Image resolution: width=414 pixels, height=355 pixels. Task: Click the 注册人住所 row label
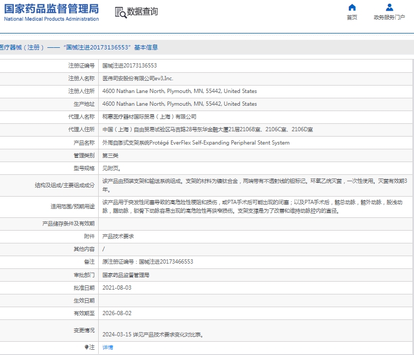tap(81, 91)
